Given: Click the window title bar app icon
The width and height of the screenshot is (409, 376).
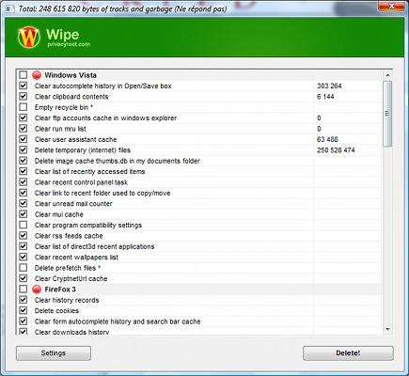Looking at the screenshot, I should [10, 8].
